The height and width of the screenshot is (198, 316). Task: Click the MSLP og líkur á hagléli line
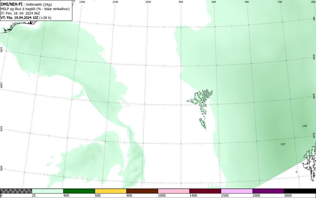pos(35,9)
